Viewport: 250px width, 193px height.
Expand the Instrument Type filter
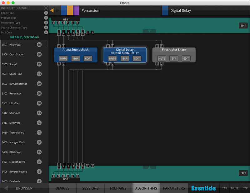pyautogui.click(x=46, y=22)
